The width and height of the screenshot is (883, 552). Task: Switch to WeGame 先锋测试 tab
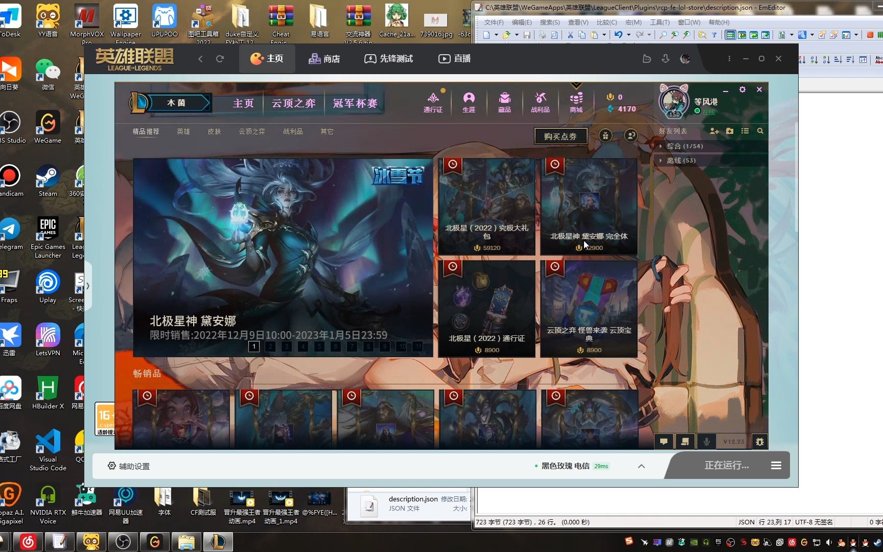(x=389, y=59)
